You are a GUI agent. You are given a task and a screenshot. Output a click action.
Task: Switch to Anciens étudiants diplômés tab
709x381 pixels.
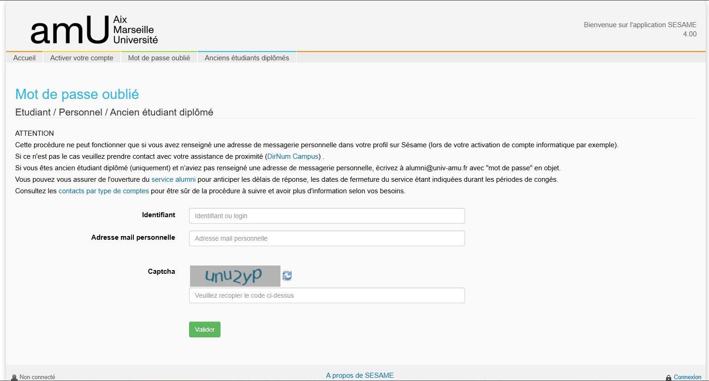point(247,58)
